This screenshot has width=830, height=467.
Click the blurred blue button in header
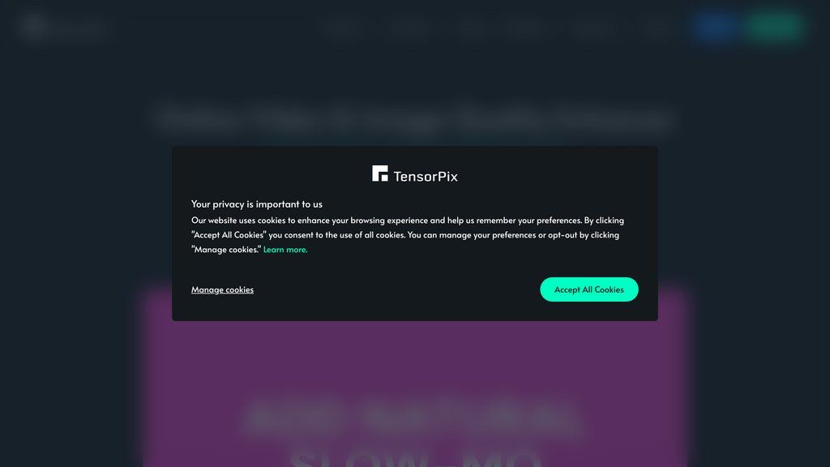pos(715,26)
